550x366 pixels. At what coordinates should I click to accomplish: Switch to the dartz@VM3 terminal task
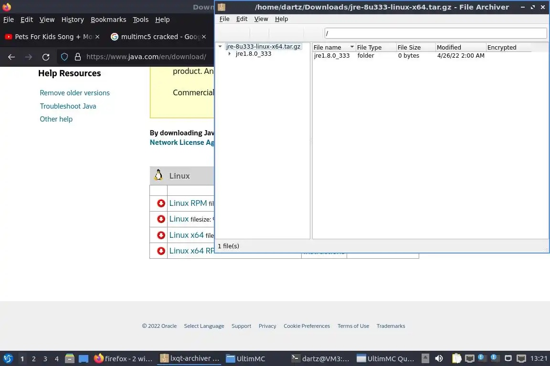[320, 358]
